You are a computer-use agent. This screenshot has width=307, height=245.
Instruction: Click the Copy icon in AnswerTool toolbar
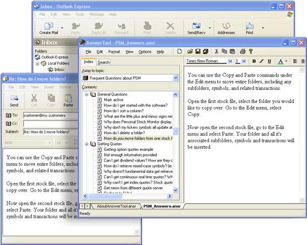click(x=224, y=51)
